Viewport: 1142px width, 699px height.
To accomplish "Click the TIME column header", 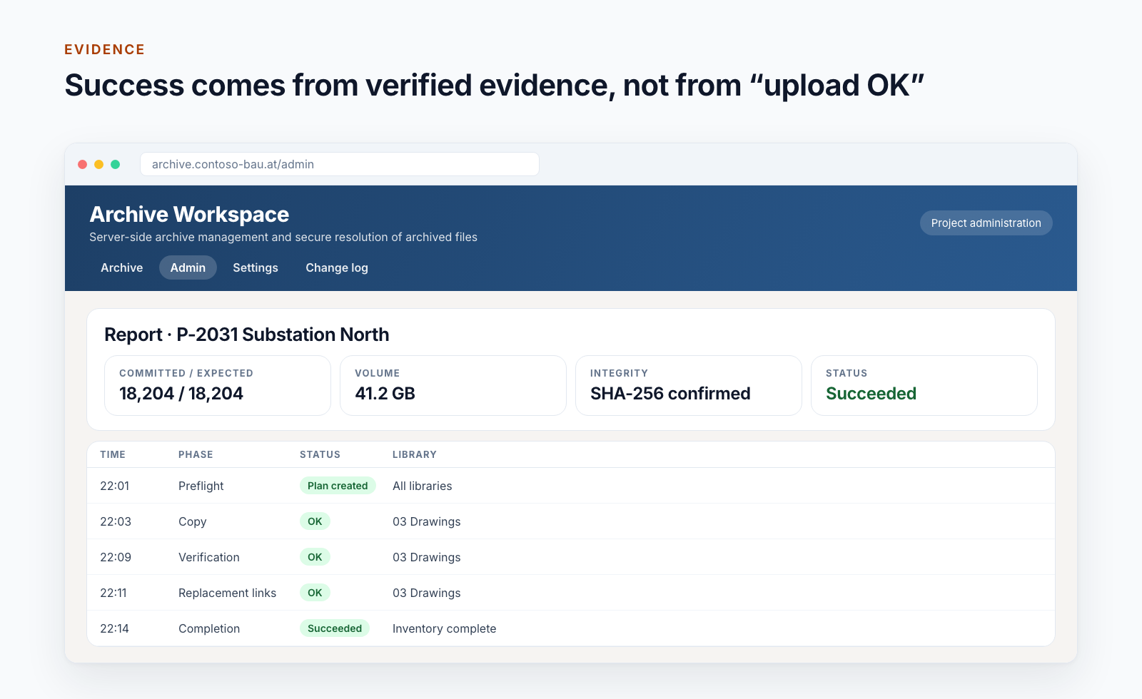I will [113, 454].
